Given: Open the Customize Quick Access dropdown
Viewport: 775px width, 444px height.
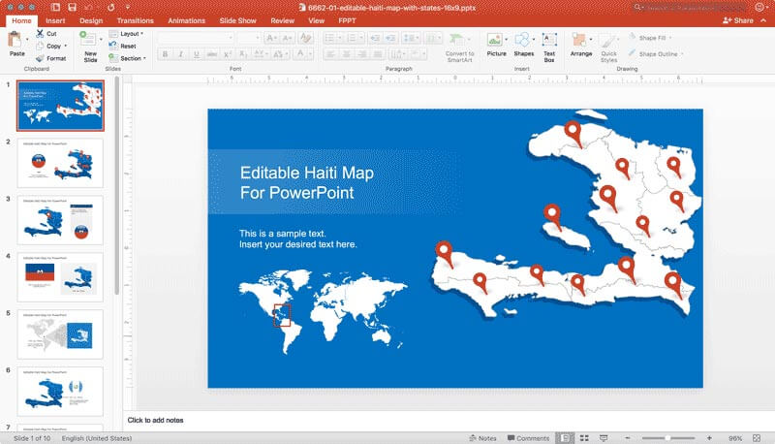Looking at the screenshot, I should (x=128, y=8).
